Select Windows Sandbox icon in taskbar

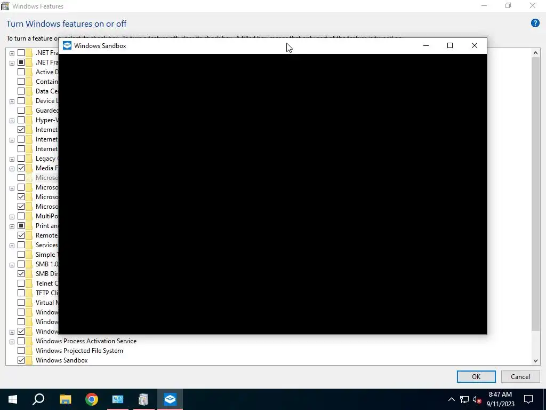point(170,399)
